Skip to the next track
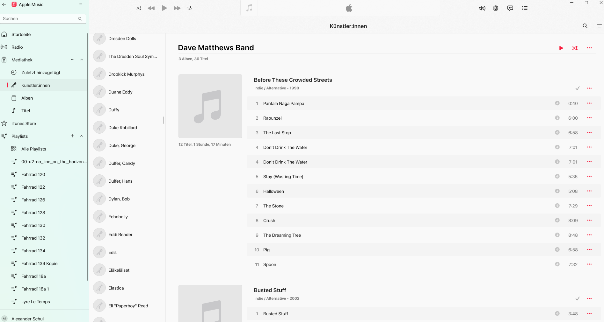604x322 pixels. (x=177, y=8)
